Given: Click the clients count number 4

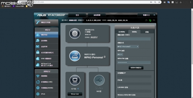Looking at the screenshot, I should tap(78, 89).
